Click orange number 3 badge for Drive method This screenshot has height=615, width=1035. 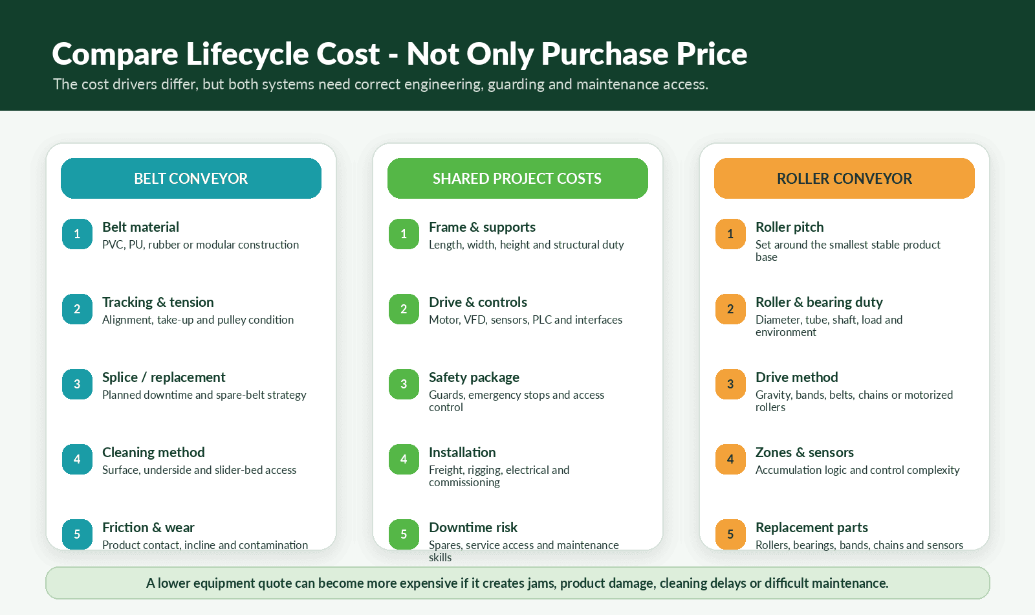[x=730, y=384]
